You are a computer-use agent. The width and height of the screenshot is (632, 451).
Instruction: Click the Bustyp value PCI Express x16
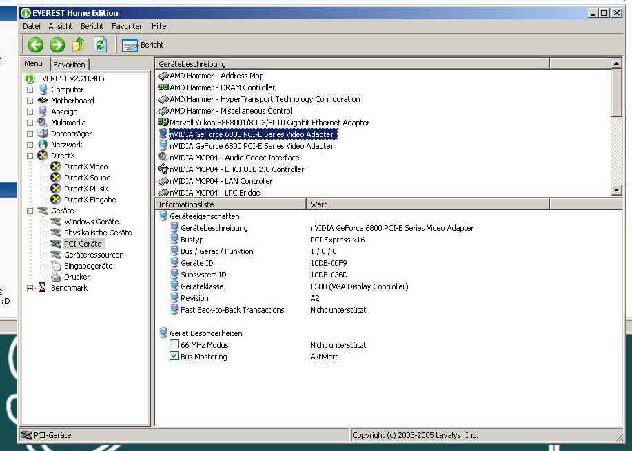pos(337,240)
